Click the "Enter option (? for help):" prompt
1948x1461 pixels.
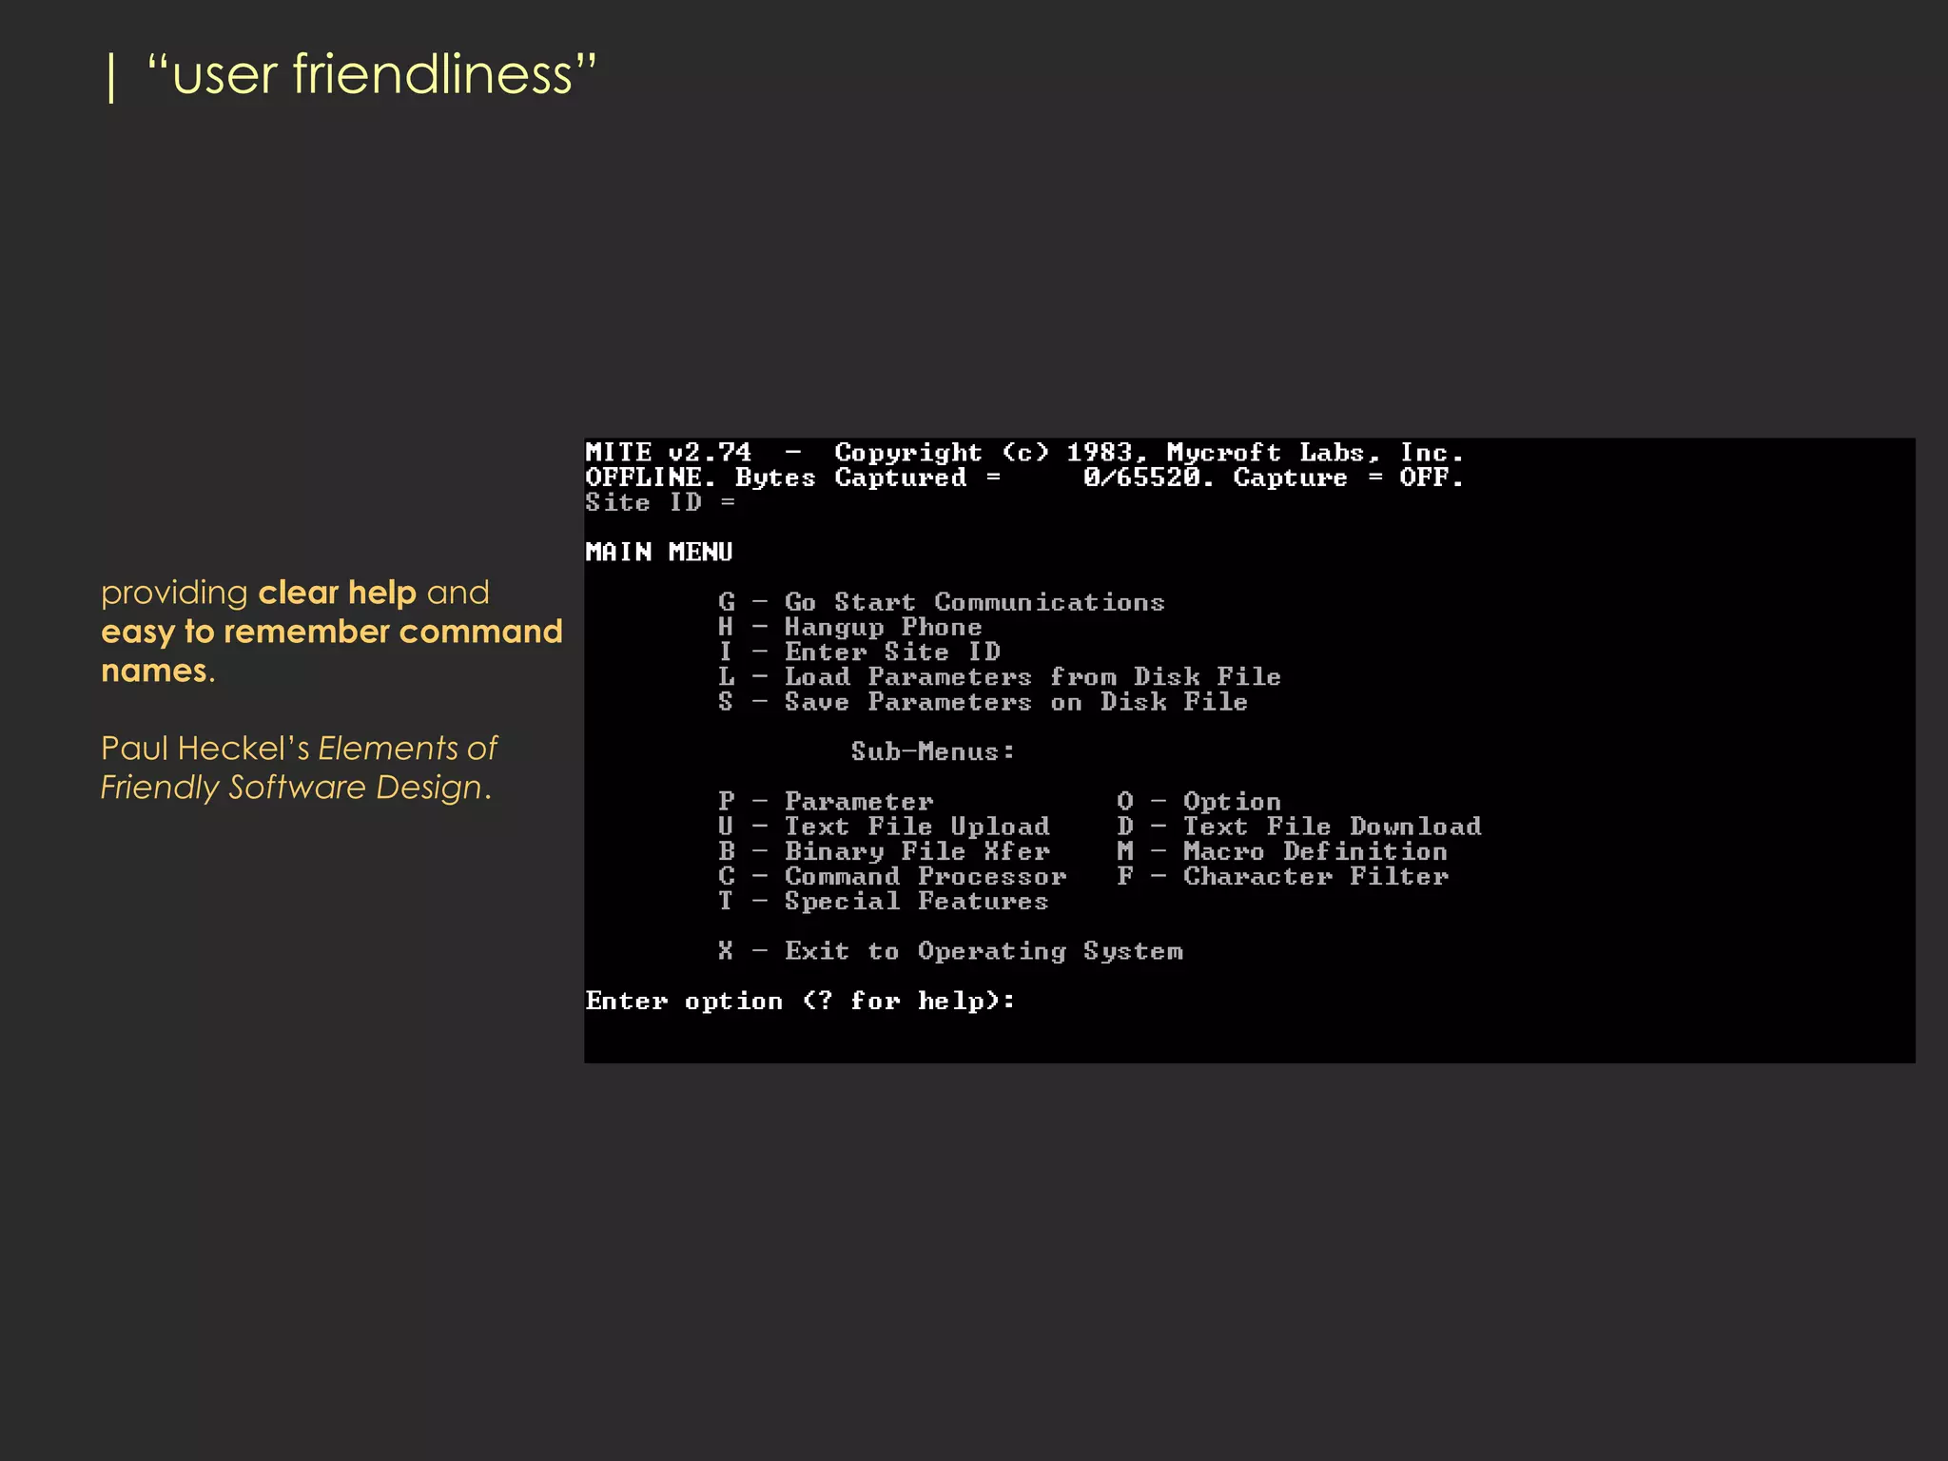click(x=801, y=1001)
